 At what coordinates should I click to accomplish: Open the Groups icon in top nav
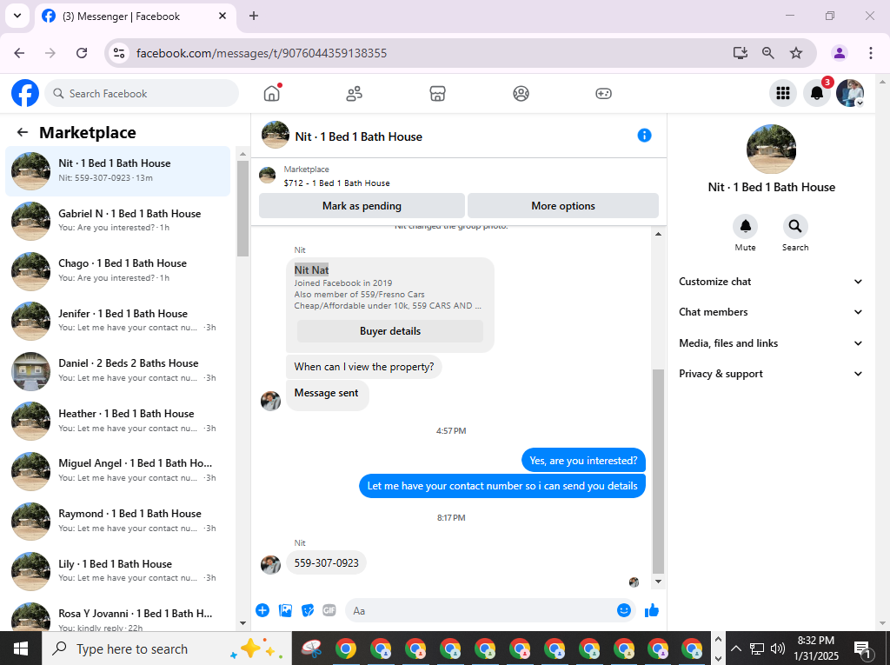point(521,93)
